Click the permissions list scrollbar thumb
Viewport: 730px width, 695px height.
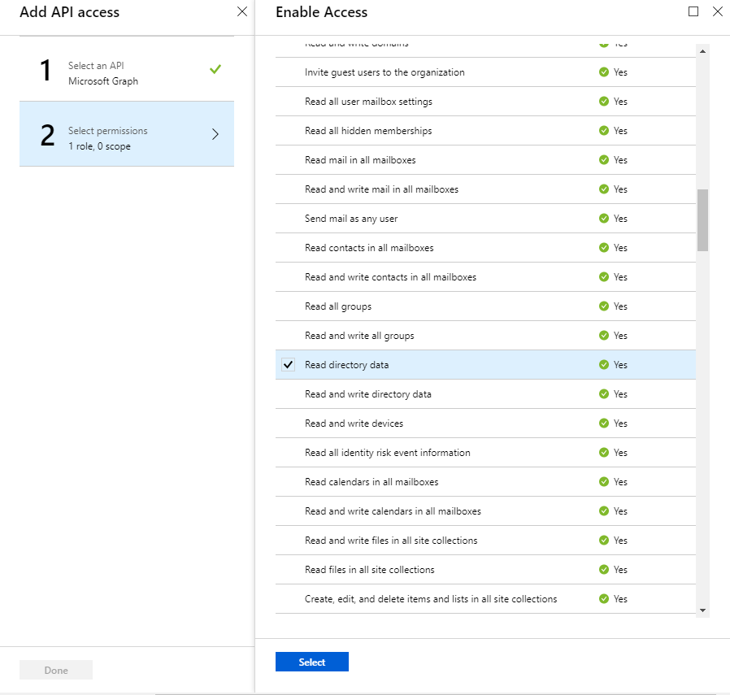point(702,219)
